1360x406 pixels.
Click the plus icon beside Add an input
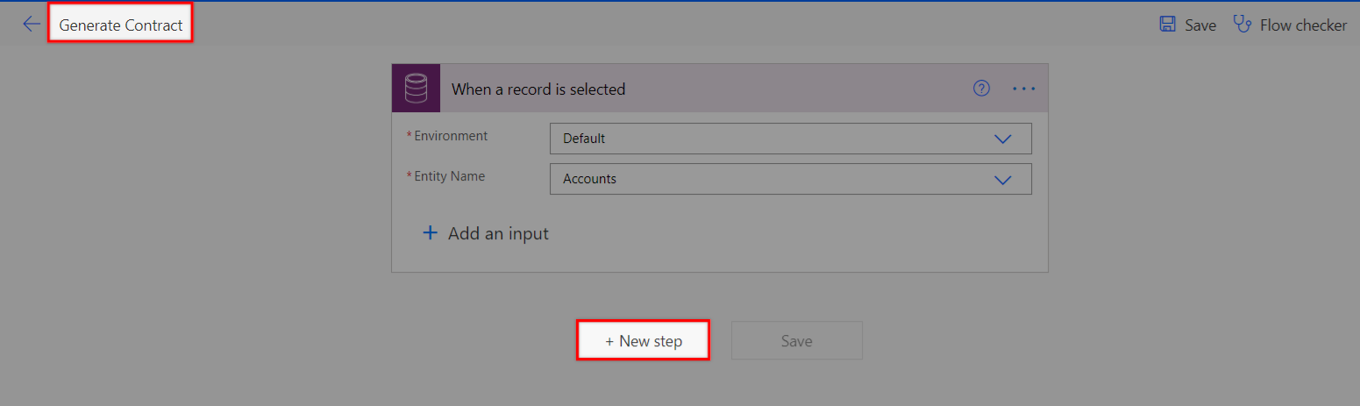click(x=430, y=233)
